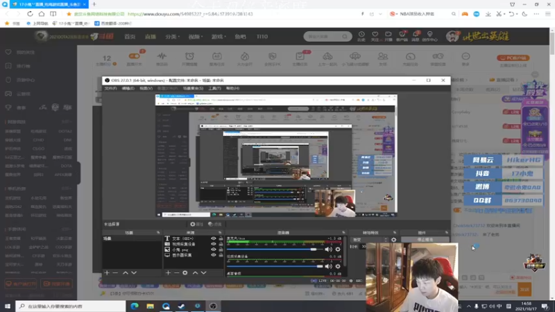Viewport: 555px width, 312px height.
Task: Open OBS 视图(V) menu
Action: pos(146,88)
